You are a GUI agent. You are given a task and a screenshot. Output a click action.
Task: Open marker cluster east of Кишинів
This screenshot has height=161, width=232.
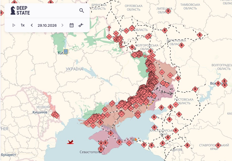55,115
